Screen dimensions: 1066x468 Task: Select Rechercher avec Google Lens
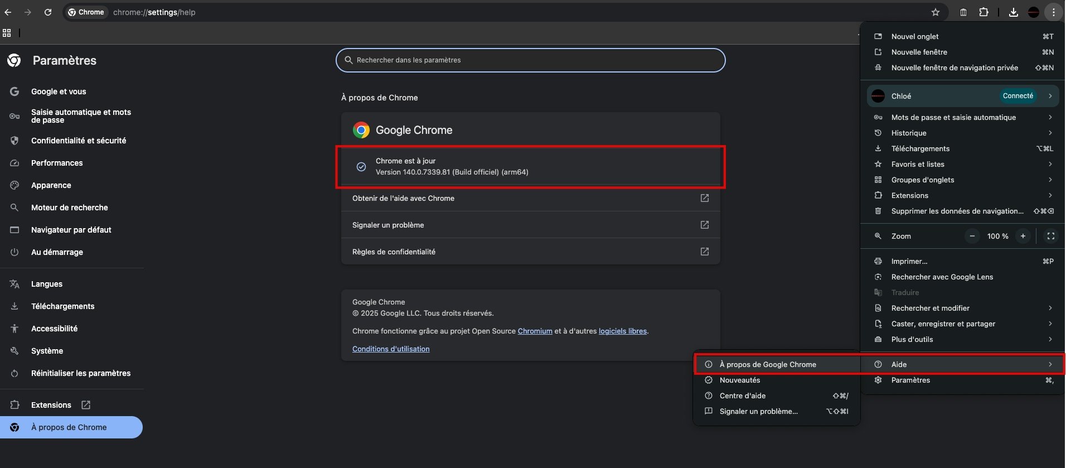[x=963, y=277]
